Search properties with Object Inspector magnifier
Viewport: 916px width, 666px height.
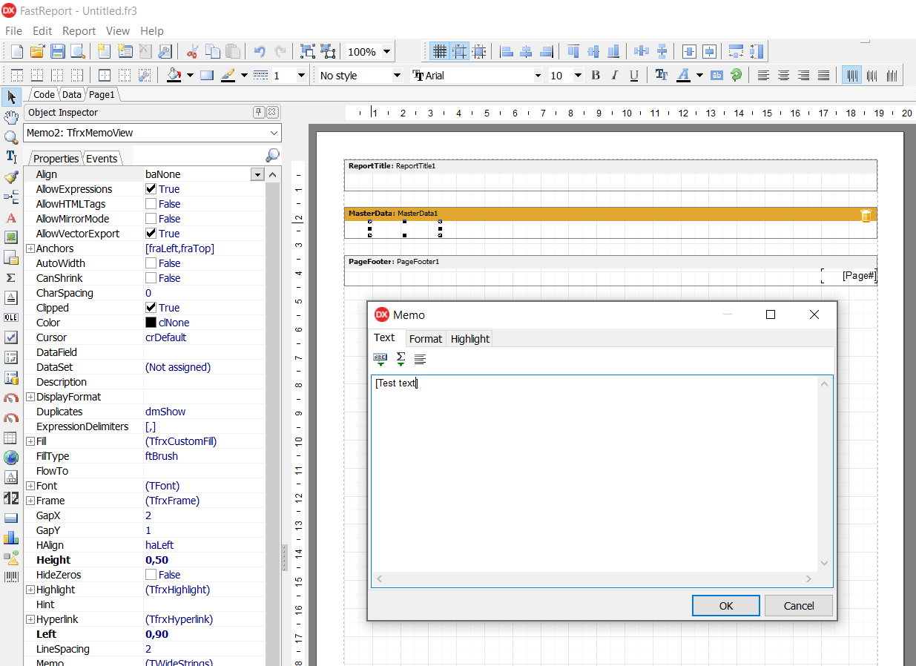point(272,155)
